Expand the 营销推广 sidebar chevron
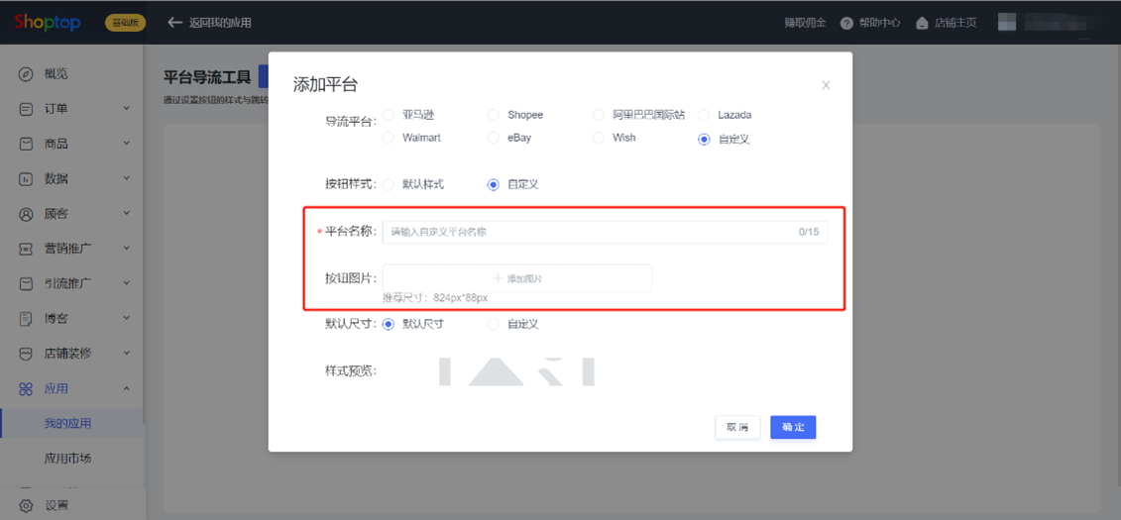 tap(127, 249)
